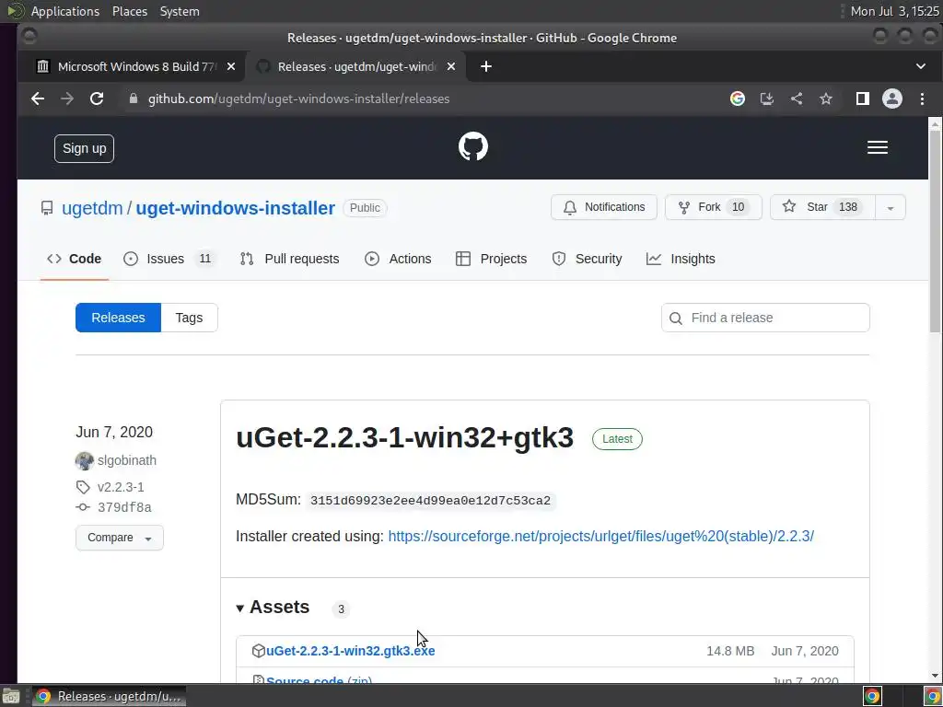Click the forward navigation arrow

(66, 99)
